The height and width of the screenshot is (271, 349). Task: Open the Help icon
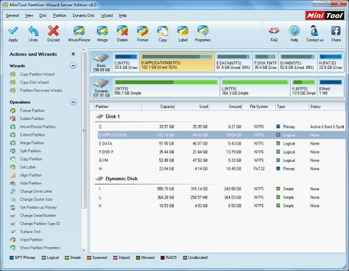(x=294, y=31)
